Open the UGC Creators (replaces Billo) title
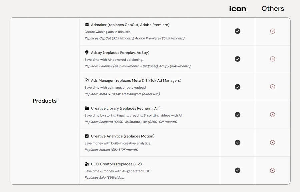The width and height of the screenshot is (300, 192). [x=116, y=164]
